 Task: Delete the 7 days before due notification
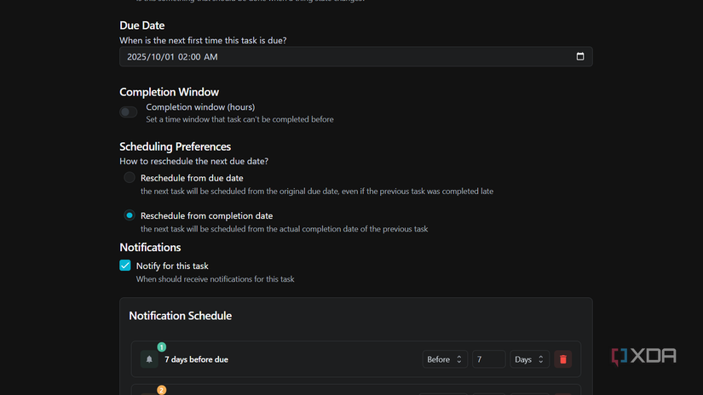[562, 359]
